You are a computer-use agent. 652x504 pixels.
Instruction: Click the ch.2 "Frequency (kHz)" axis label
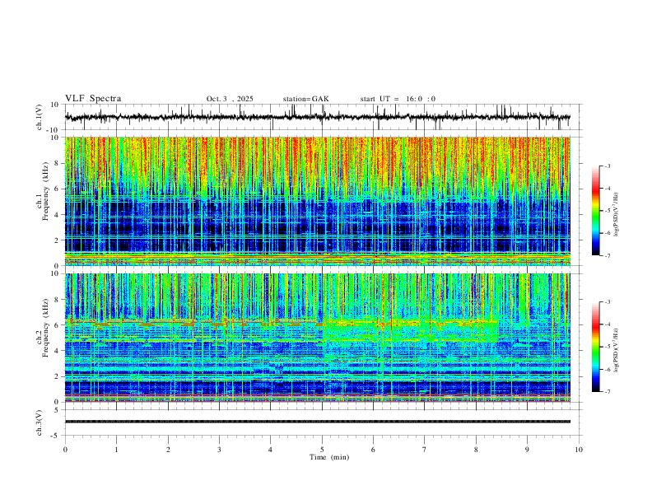[46, 328]
